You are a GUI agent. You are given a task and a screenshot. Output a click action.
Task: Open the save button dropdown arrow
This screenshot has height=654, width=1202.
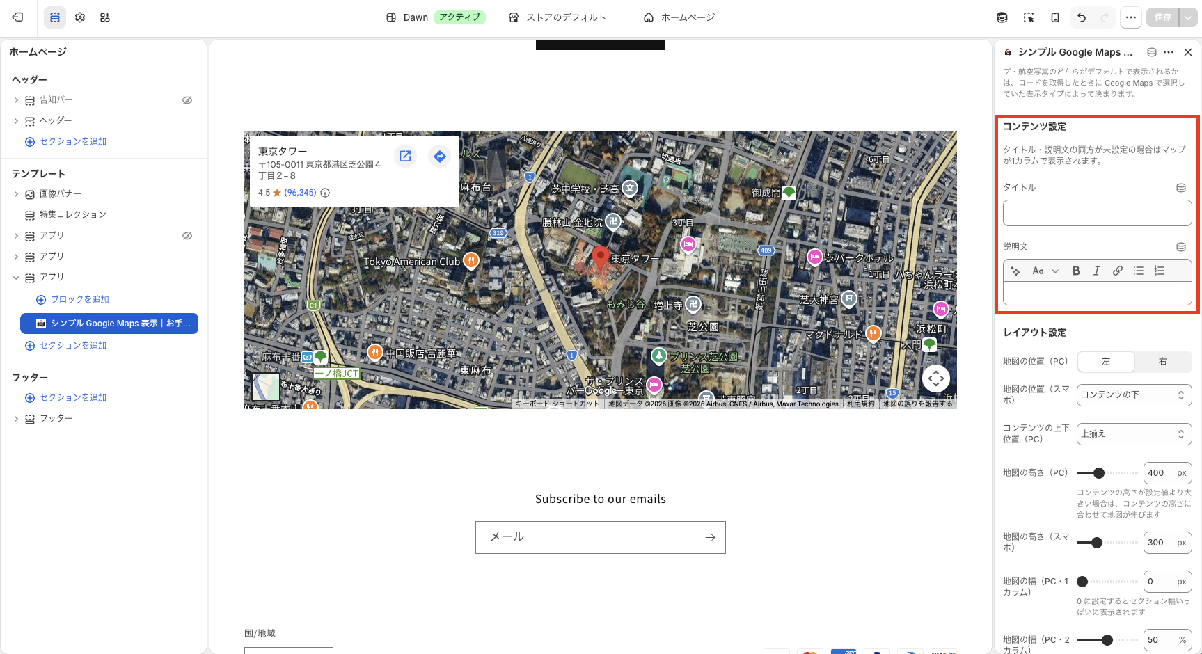1188,17
